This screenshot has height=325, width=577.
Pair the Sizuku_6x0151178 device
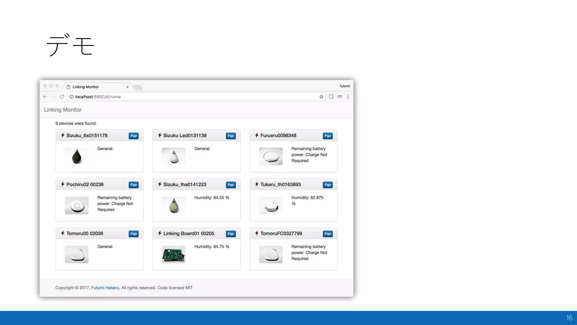click(134, 136)
